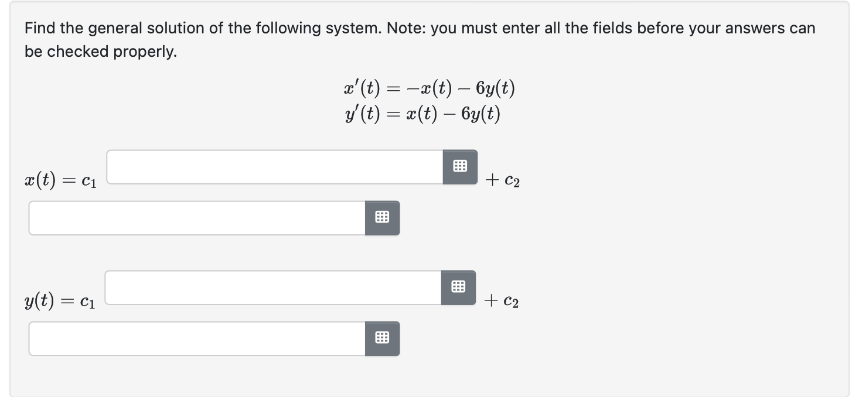Image resolution: width=852 pixels, height=397 pixels.
Task: Focus the y(t) c1 answer field
Action: 274,287
